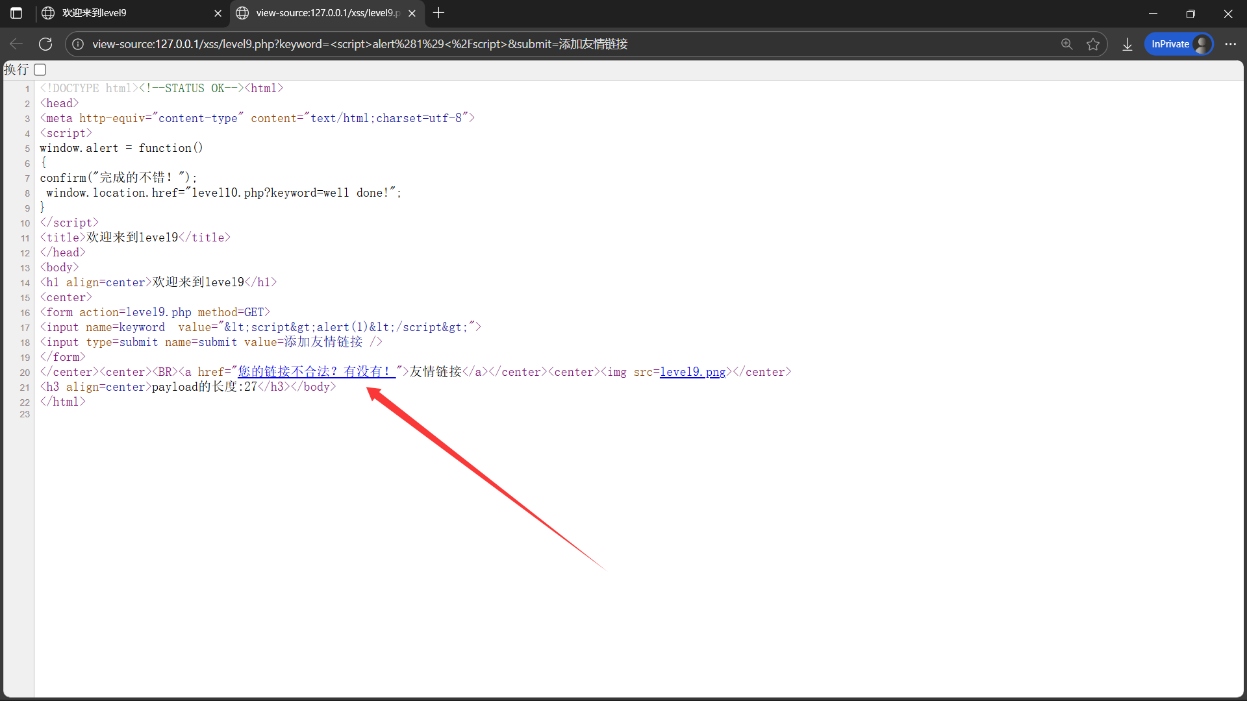Click the browser back arrow button
1247x701 pixels.
tap(16, 44)
